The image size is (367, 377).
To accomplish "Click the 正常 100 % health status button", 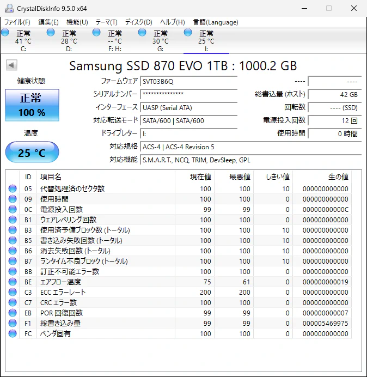I will [x=32, y=105].
